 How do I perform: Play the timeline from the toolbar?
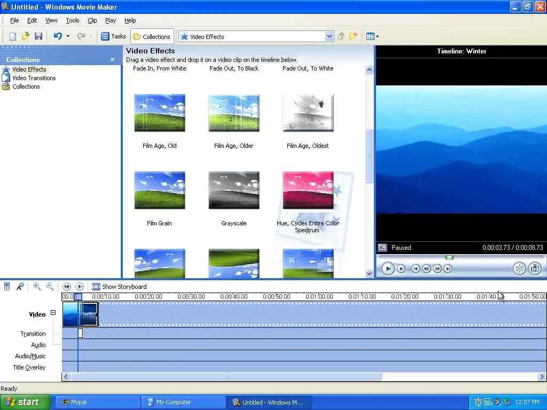(80, 287)
